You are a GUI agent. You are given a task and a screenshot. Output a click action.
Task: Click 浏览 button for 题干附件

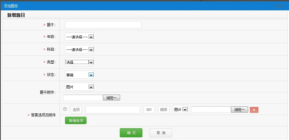[x=112, y=98]
